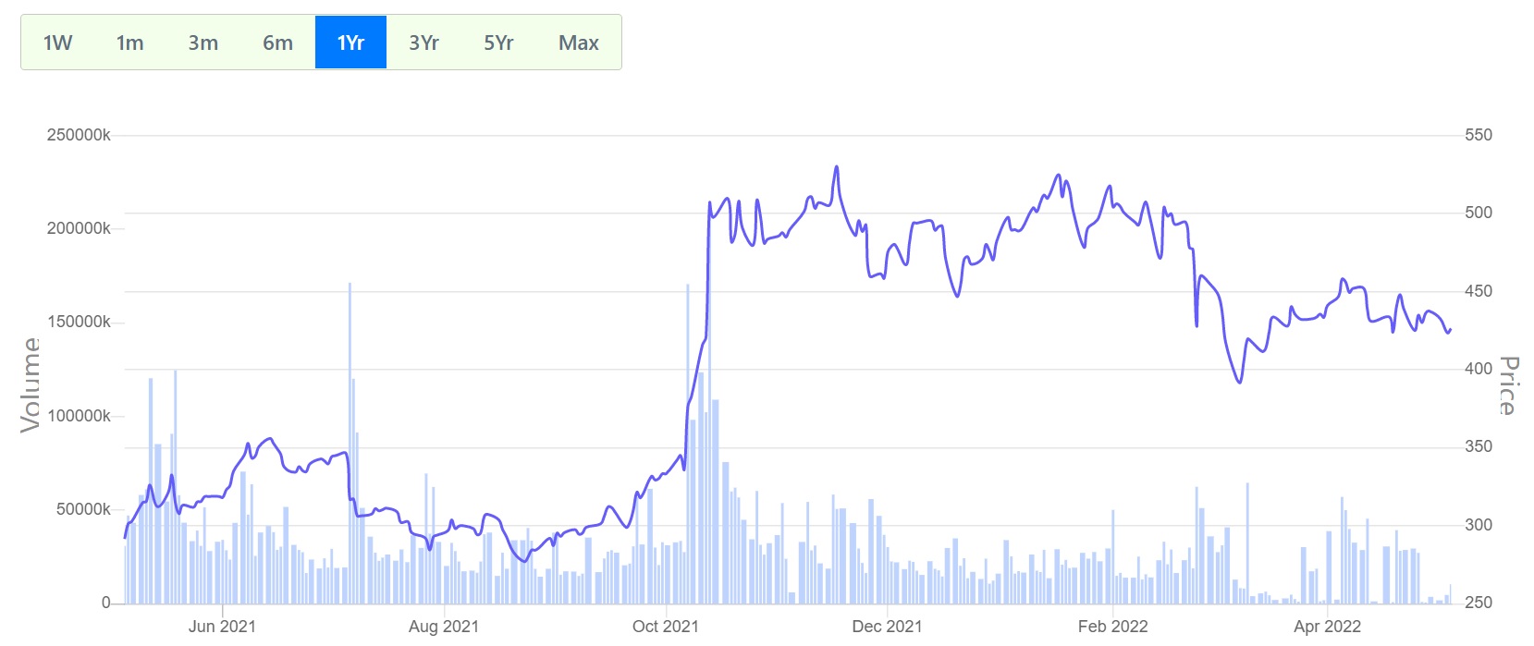Switch chart to 1m range
The height and width of the screenshot is (646, 1534).
click(x=129, y=43)
